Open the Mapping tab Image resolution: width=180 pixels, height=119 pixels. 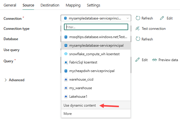point(73,5)
